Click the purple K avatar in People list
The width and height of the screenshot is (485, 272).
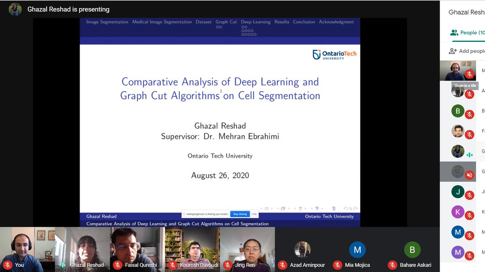pyautogui.click(x=458, y=212)
